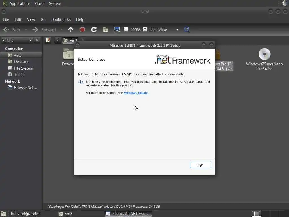
Task: Open the Windows Update link
Action: click(x=136, y=93)
